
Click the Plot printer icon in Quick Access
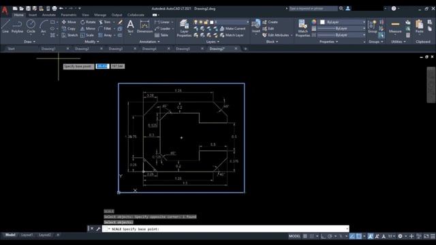coord(54,9)
